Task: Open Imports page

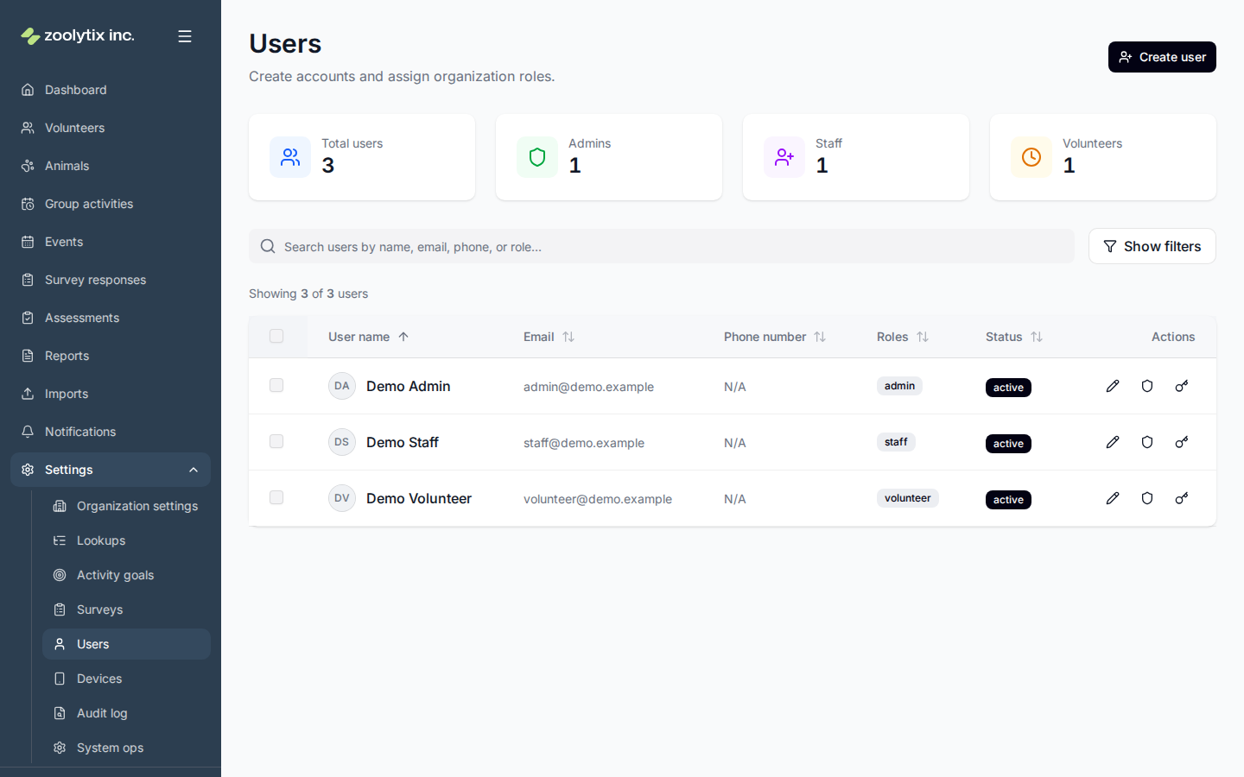Action: (111, 394)
